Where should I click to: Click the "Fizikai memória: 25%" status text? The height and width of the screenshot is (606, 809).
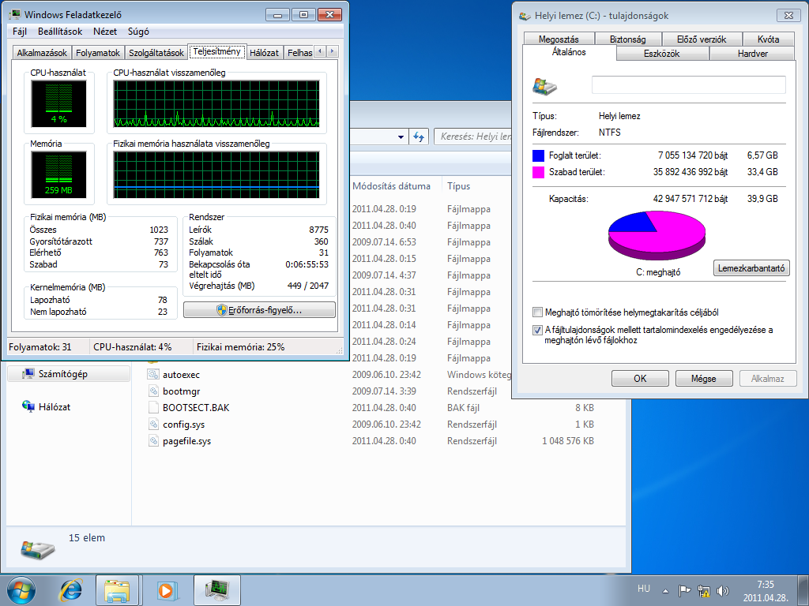coord(240,347)
